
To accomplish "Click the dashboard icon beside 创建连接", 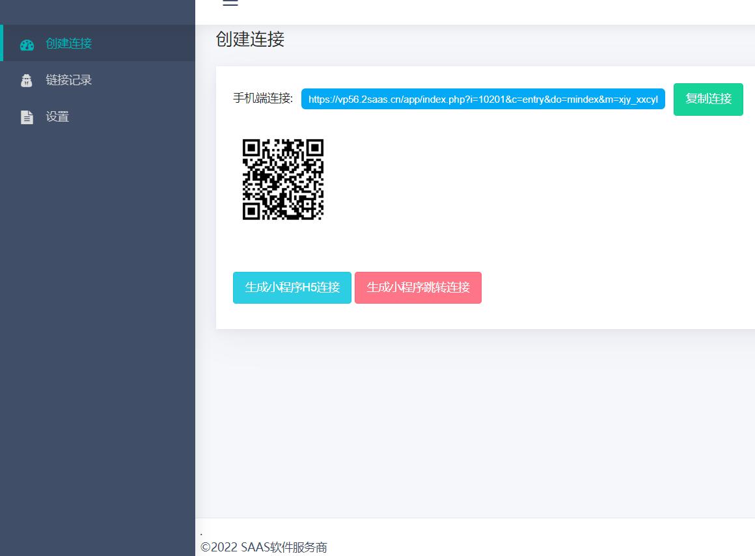I will pos(27,45).
